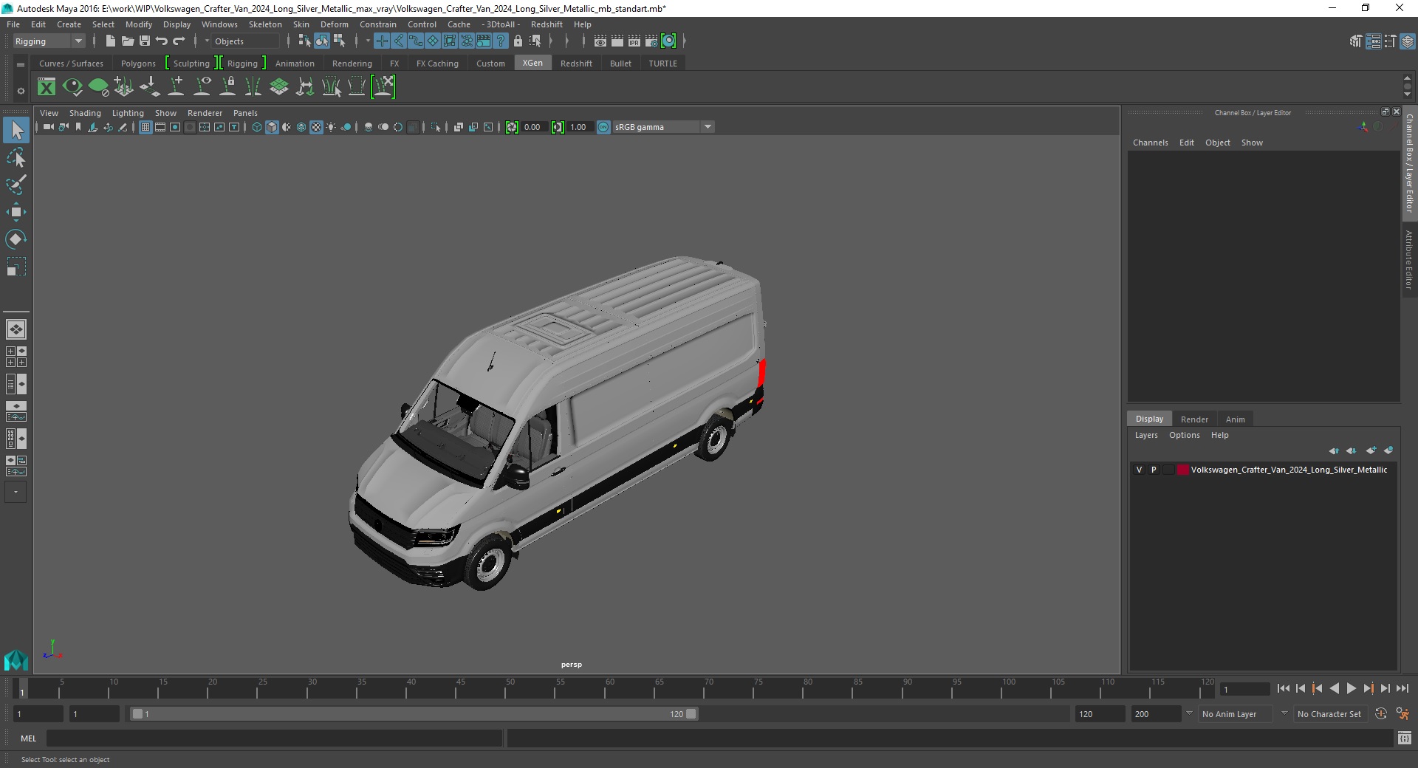The width and height of the screenshot is (1418, 768).
Task: Click Open Scene folder icon
Action: (127, 41)
